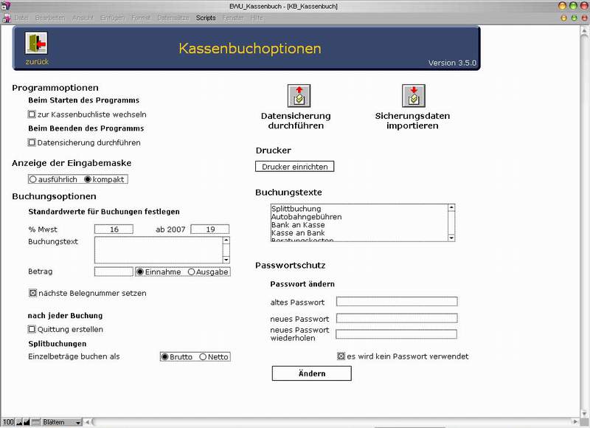Image resolution: width=590 pixels, height=428 pixels.
Task: Click the zoom-in mountain icon in status bar
Action: tap(27, 422)
